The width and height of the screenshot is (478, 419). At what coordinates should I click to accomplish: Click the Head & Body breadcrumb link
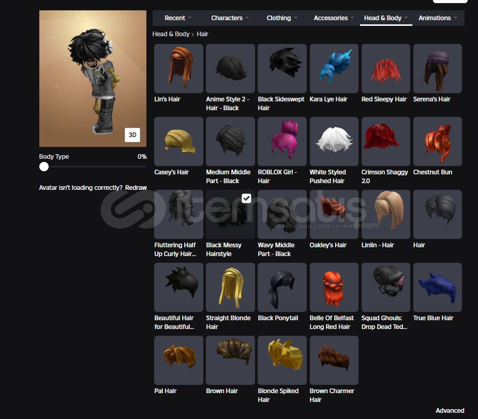171,34
